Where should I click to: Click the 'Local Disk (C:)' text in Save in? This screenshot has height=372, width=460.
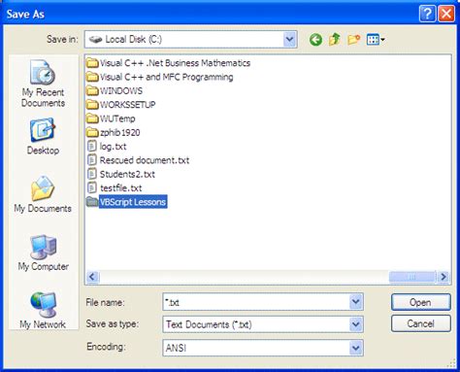pyautogui.click(x=134, y=39)
